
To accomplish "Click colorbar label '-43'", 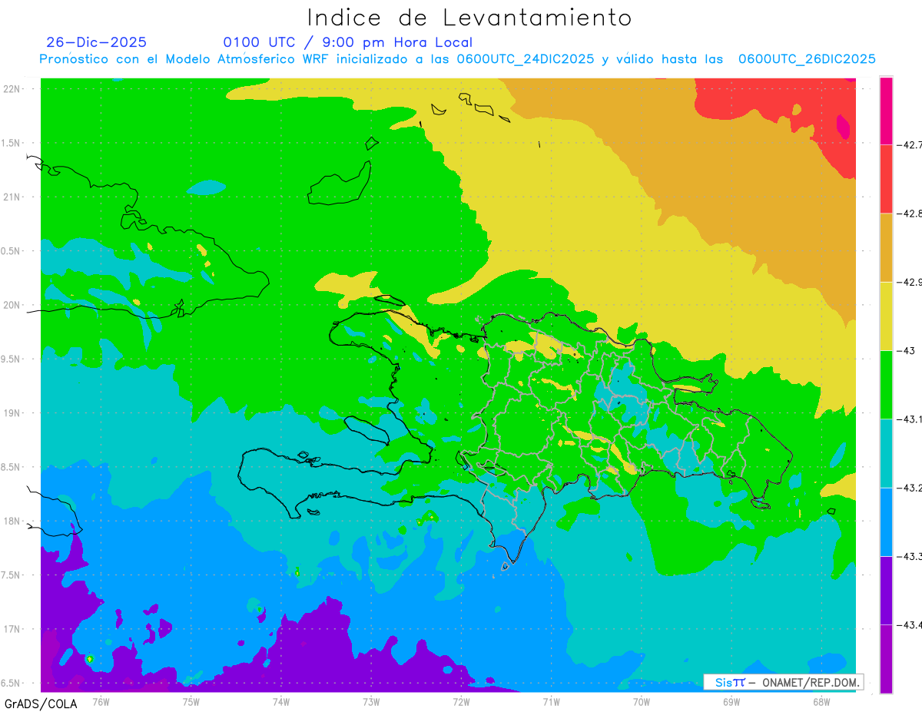I will (x=906, y=350).
